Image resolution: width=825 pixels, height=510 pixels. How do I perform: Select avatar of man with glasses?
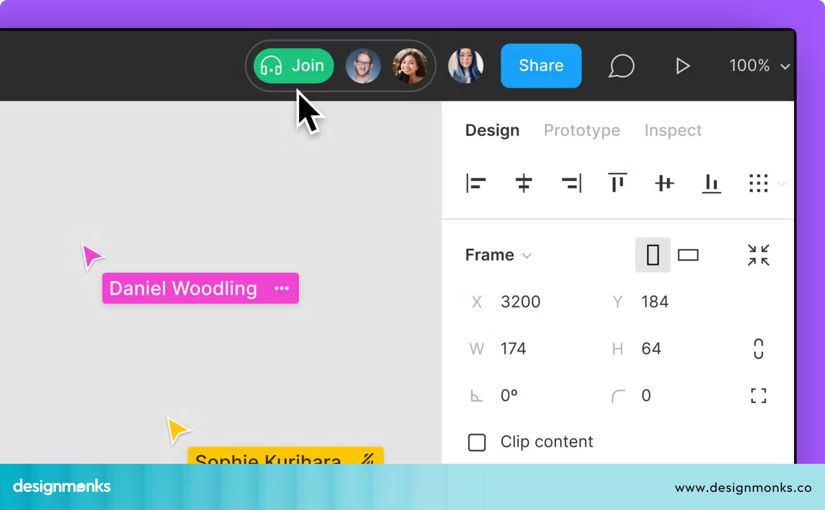point(363,66)
